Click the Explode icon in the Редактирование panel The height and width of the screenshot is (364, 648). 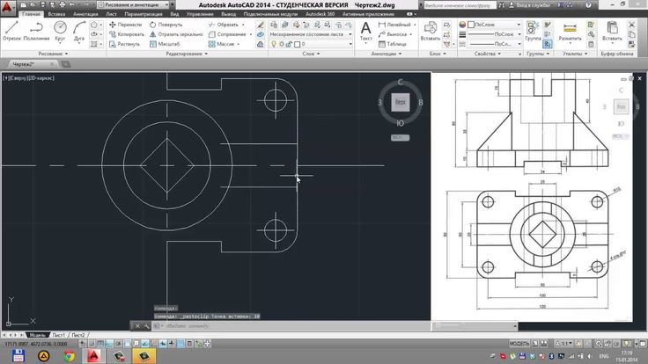(260, 34)
